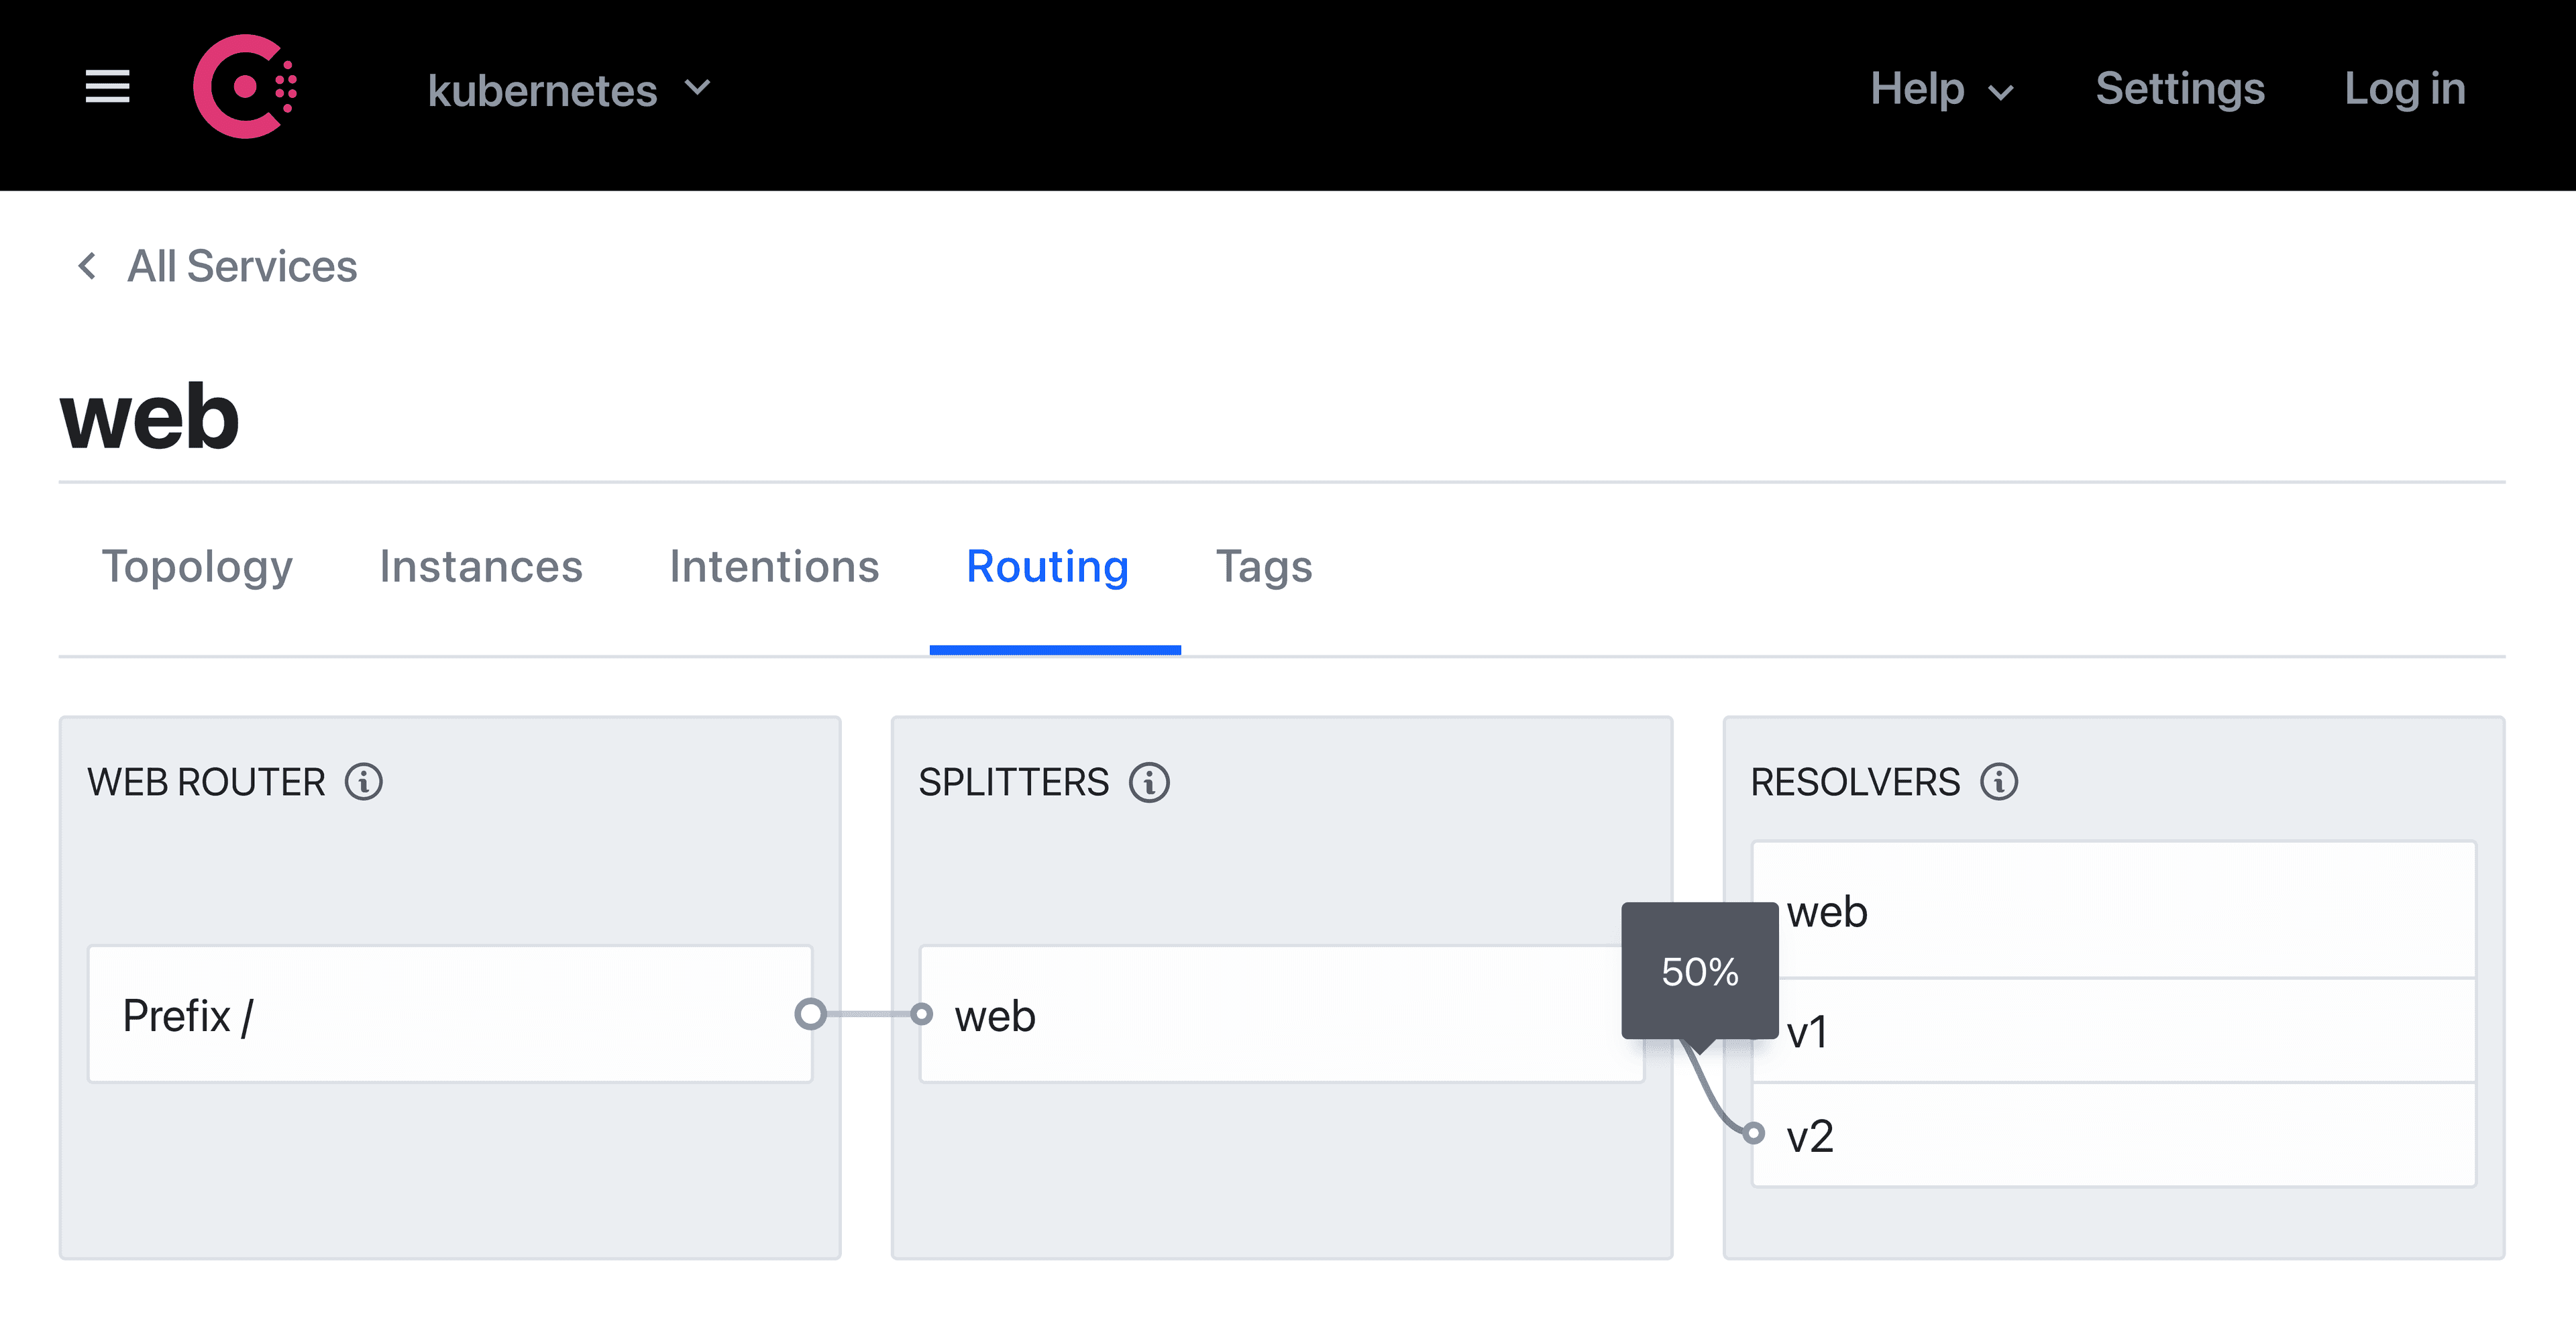This screenshot has width=2576, height=1337.
Task: Go back to All Services
Action: 241,266
